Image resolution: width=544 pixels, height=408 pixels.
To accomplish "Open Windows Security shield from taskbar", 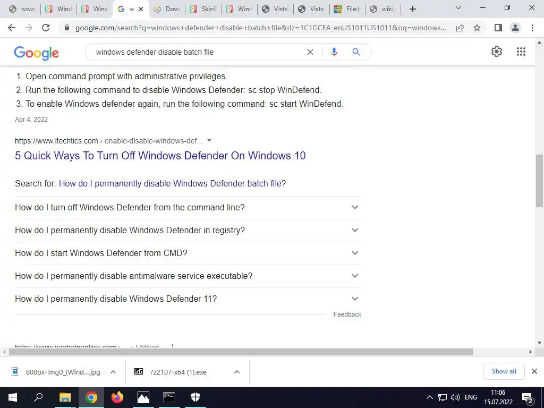I will coord(195,397).
